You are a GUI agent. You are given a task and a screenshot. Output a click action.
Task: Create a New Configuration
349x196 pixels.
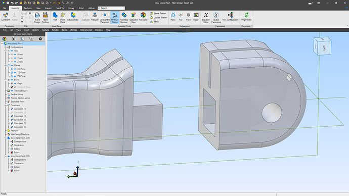coord(230,17)
